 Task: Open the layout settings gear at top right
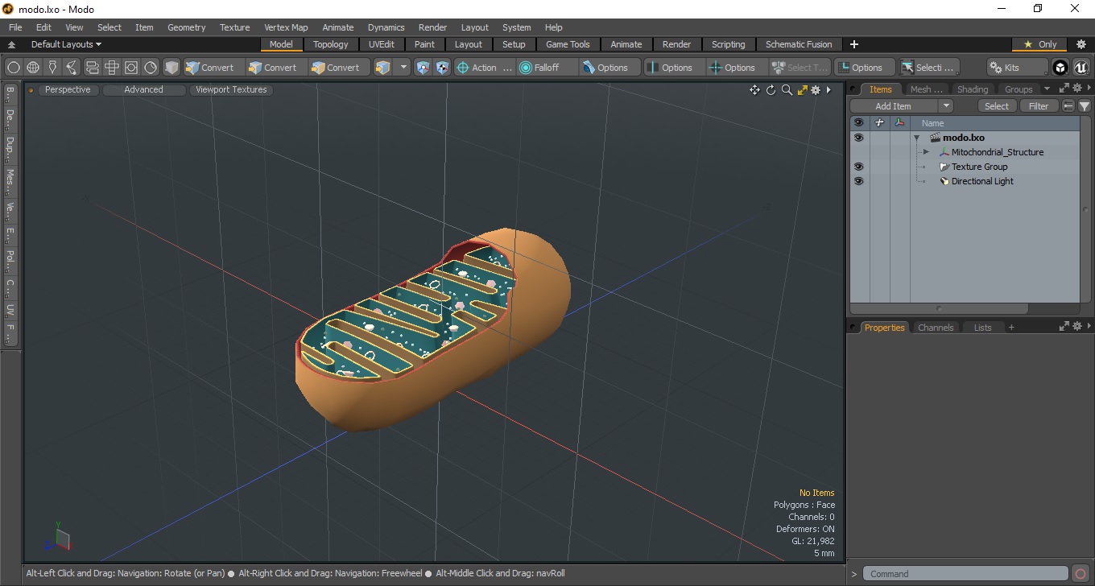[x=1081, y=44]
